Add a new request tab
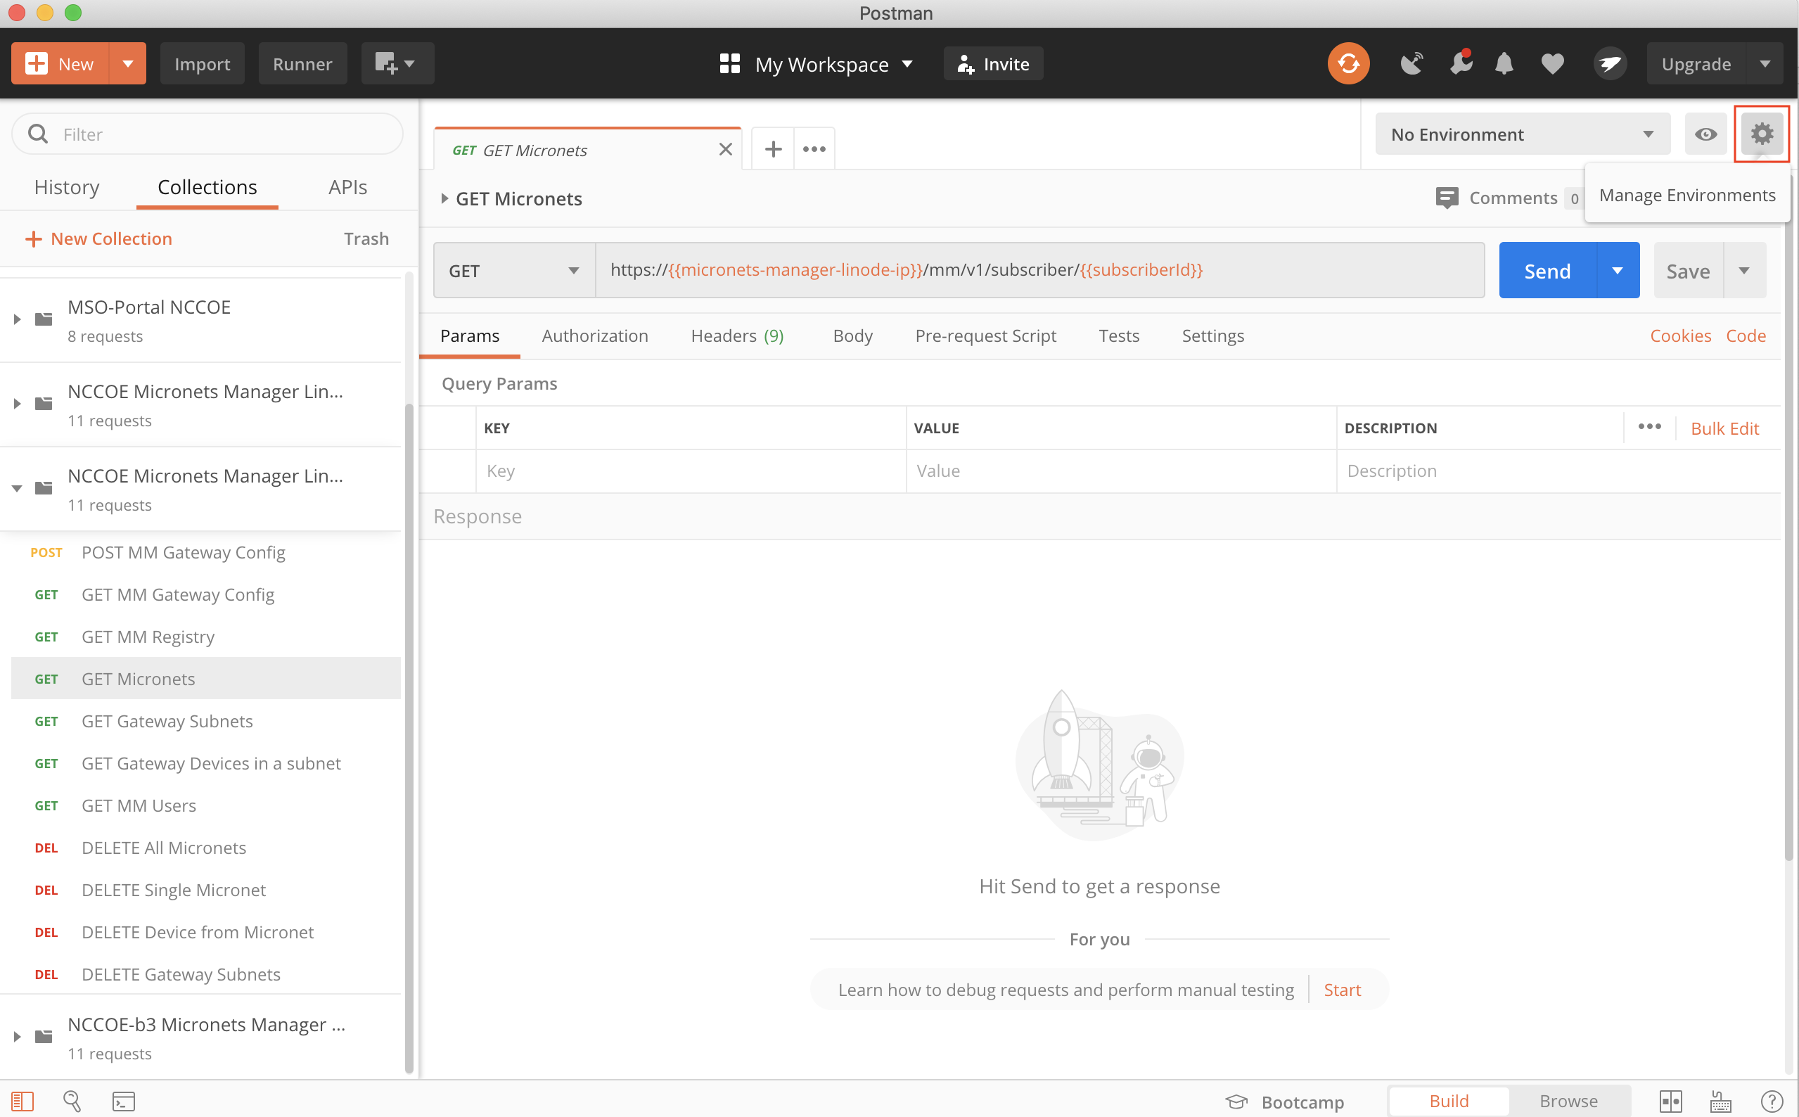 772,149
